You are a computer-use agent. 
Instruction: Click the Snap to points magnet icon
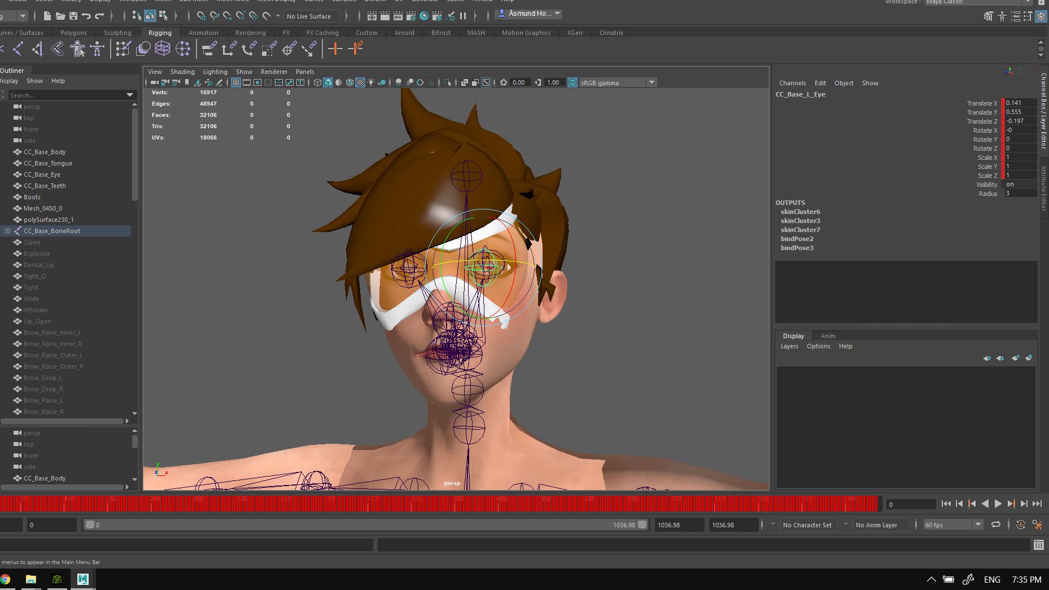pos(227,16)
